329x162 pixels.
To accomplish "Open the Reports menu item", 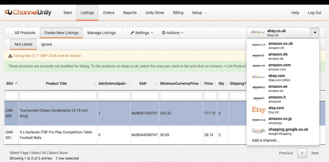I will pyautogui.click(x=130, y=13).
